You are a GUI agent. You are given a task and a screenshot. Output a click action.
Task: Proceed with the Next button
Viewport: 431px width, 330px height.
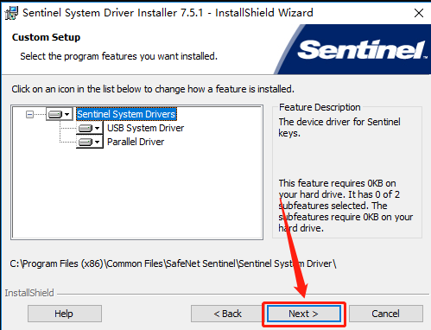304,314
